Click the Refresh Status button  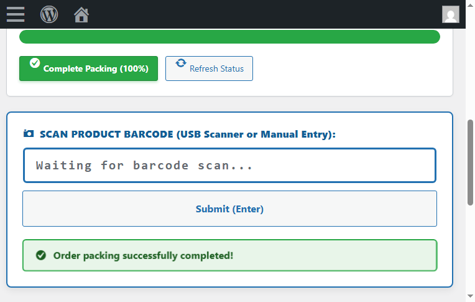(x=209, y=68)
